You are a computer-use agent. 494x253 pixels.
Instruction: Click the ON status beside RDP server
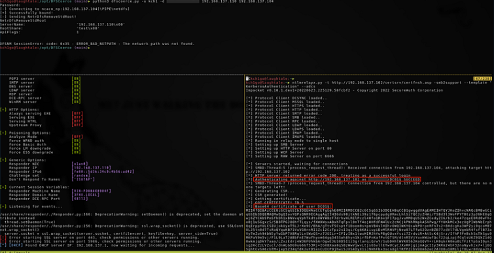[x=77, y=94]
